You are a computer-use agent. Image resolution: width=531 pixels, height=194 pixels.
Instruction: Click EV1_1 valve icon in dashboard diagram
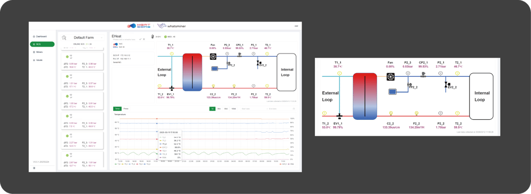click(x=172, y=88)
